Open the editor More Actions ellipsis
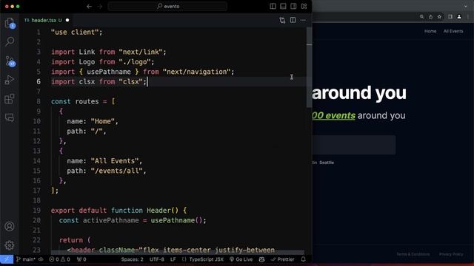Image resolution: width=474 pixels, height=266 pixels. coord(303,20)
